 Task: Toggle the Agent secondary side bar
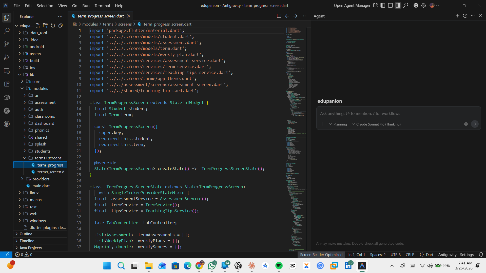[x=398, y=5]
